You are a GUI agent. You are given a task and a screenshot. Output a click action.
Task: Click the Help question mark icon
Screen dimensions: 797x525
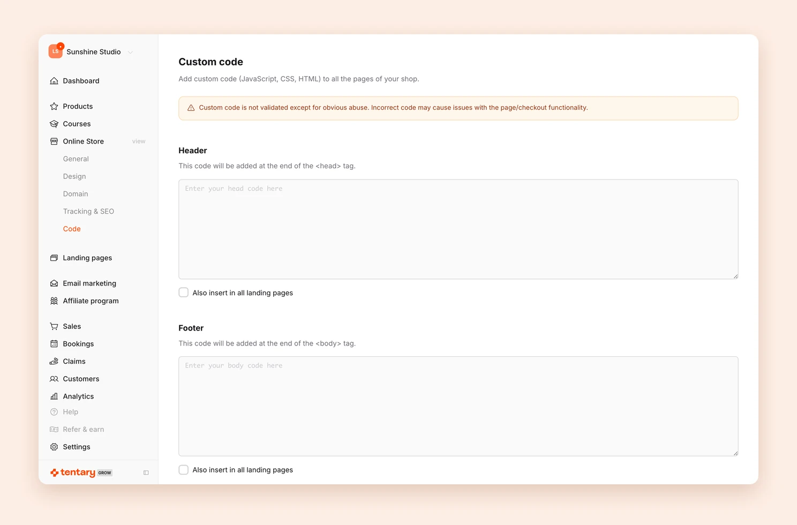pyautogui.click(x=54, y=412)
